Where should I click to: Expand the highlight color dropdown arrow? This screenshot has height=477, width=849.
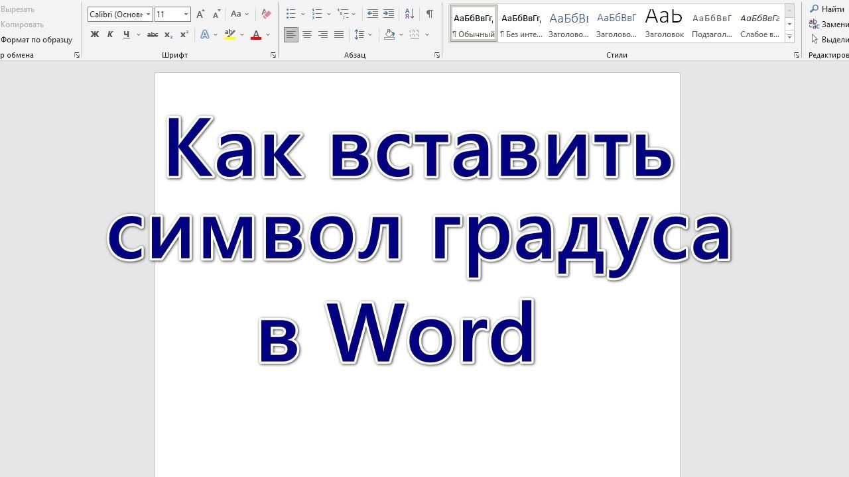(x=242, y=34)
